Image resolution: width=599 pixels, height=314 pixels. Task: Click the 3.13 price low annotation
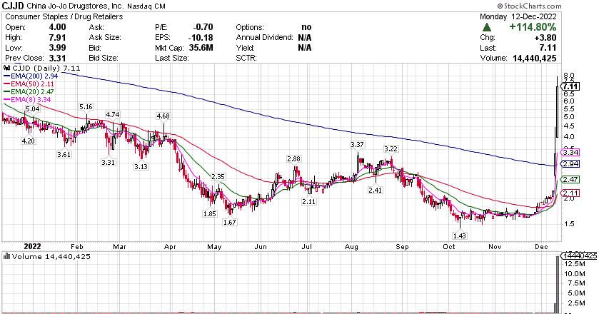click(x=141, y=167)
